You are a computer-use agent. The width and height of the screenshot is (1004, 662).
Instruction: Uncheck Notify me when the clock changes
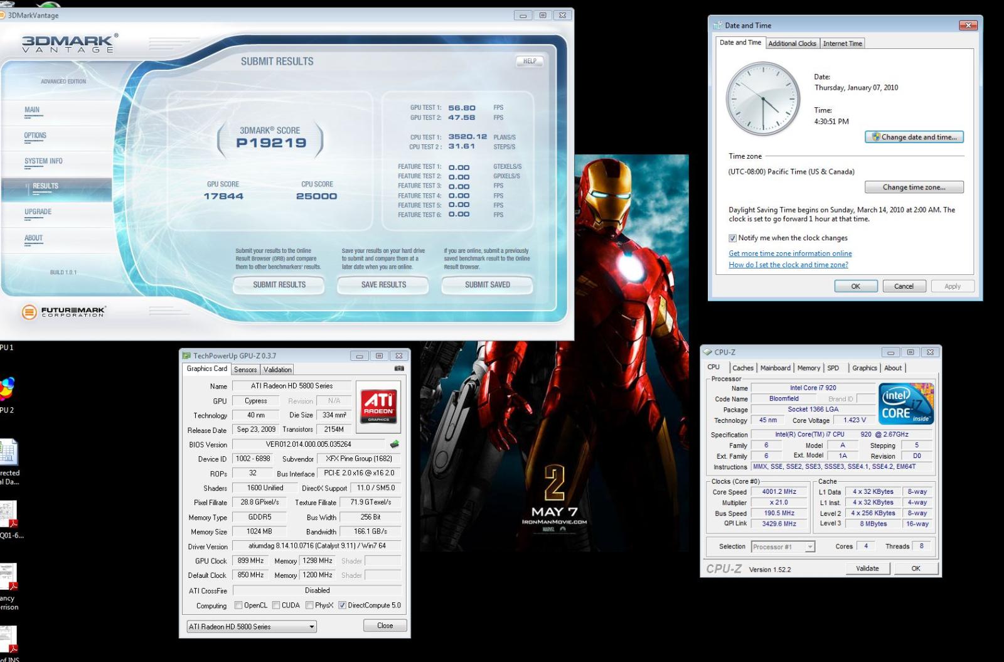click(x=732, y=238)
